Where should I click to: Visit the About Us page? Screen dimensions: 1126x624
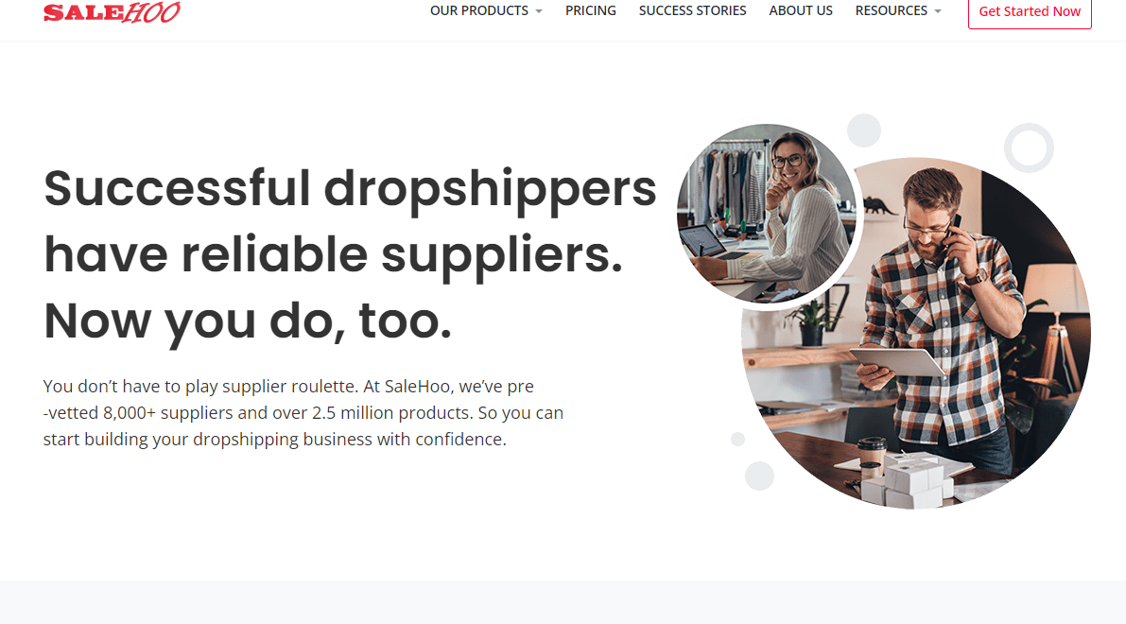(801, 10)
